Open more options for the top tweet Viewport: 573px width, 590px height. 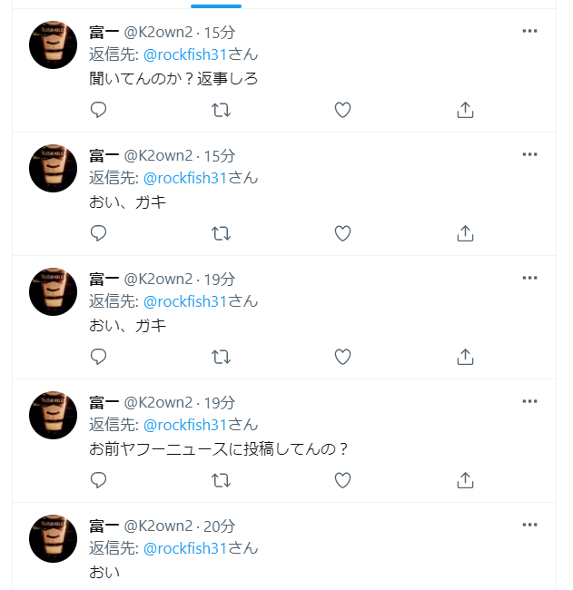coord(529,31)
